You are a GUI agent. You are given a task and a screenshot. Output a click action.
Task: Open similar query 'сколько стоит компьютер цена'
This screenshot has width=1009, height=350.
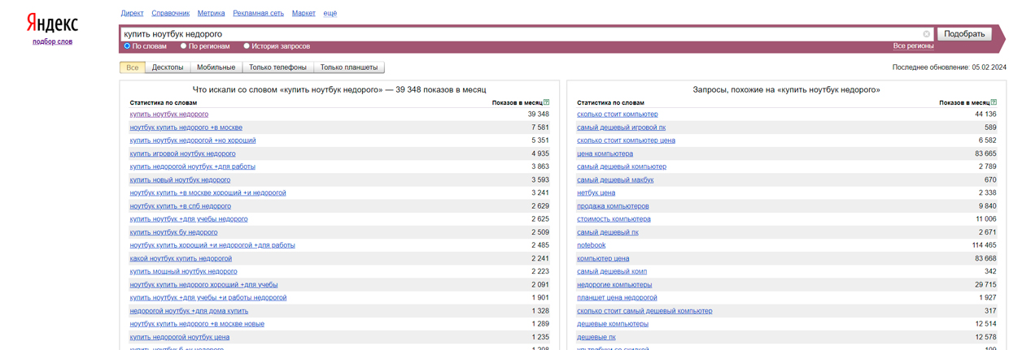pos(626,140)
